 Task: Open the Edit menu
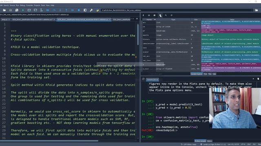click(1, 5)
